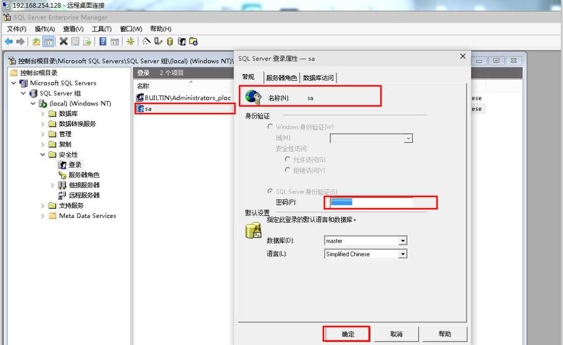
Task: Click the globe-and-key login icon in dialog
Action: coord(253,97)
